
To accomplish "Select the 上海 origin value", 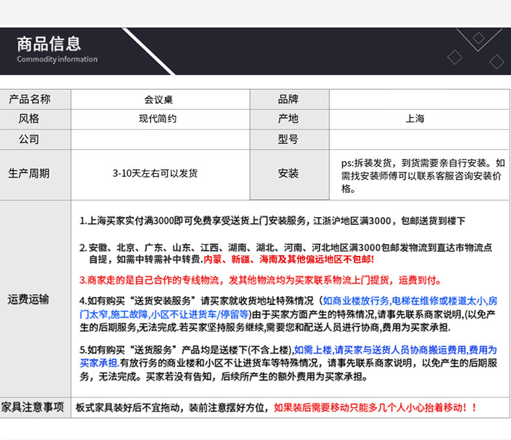I will point(415,118).
